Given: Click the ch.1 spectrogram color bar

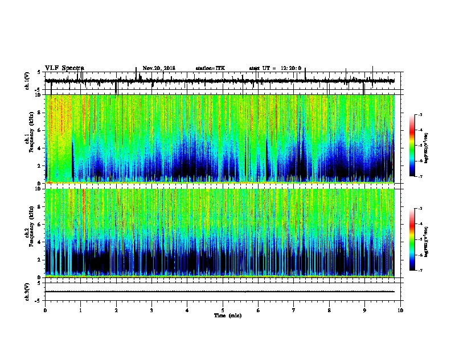Looking at the screenshot, I should 412,146.
